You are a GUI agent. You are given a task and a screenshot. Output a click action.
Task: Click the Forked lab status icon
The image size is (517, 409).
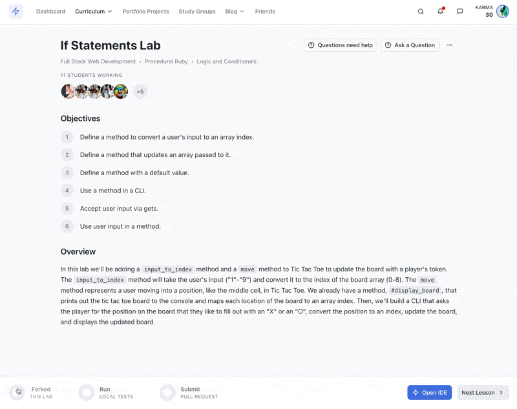(19, 392)
